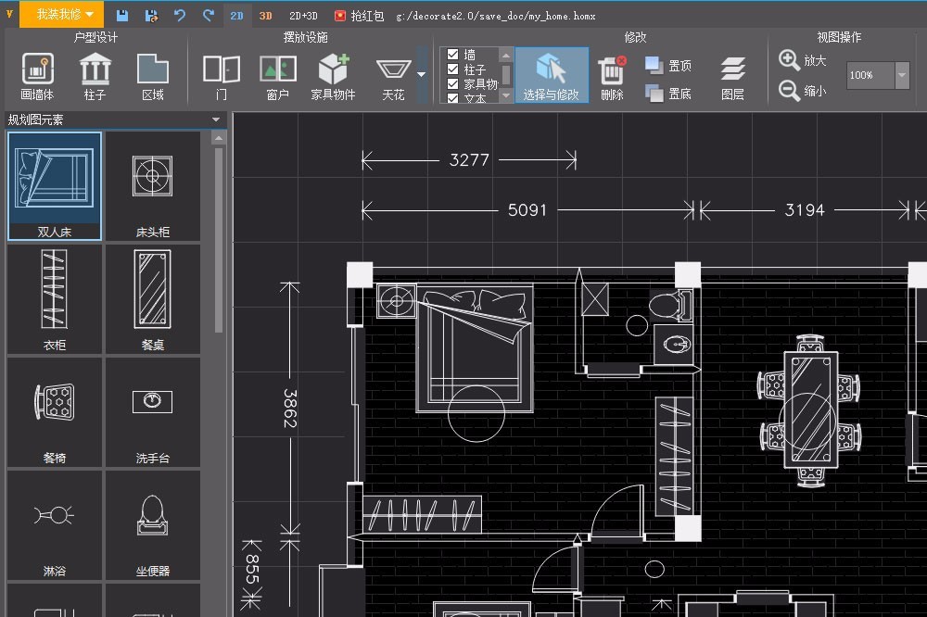Image resolution: width=927 pixels, height=617 pixels.
Task: Click the save icon in title bar
Action: (122, 16)
